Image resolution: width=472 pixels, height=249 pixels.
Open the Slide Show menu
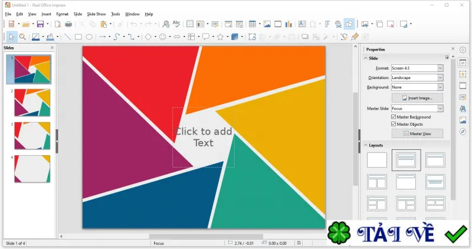pos(96,14)
